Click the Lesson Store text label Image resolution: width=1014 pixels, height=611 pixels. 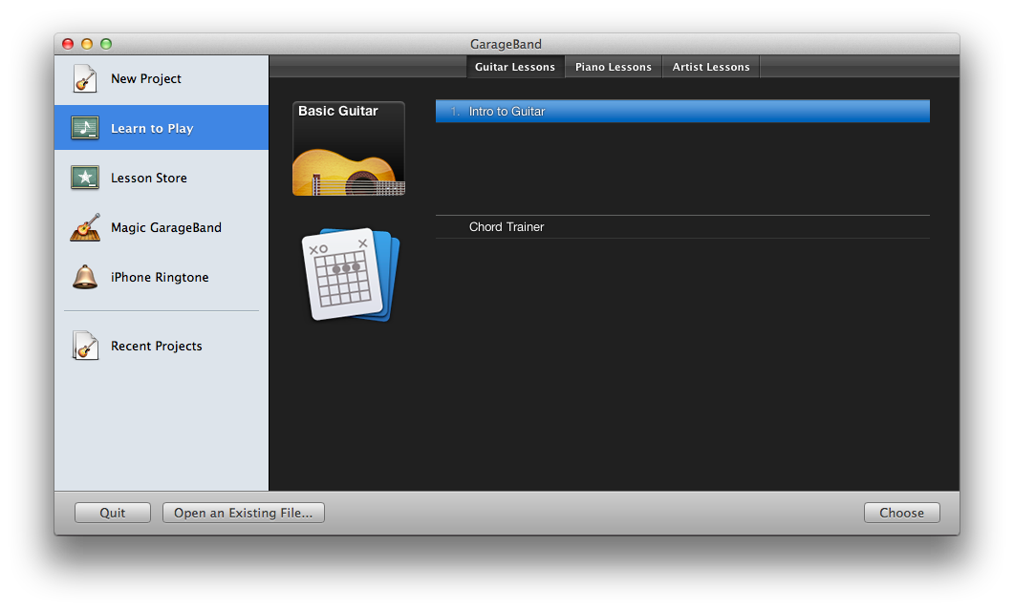point(149,179)
